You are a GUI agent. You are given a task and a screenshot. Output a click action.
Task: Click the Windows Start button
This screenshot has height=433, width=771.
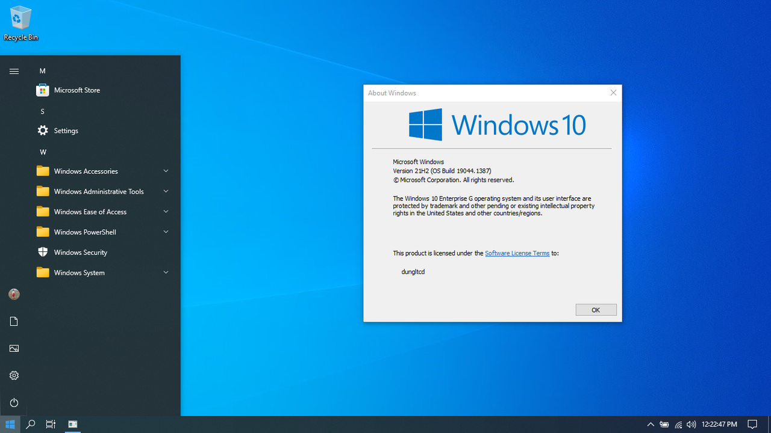10,424
